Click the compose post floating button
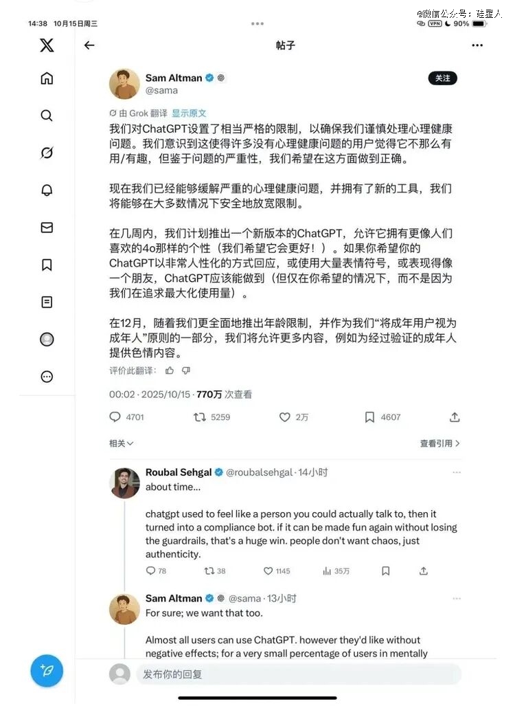 pos(47,670)
